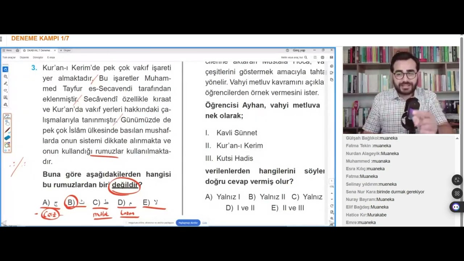Open the hamburger menu beside DENEME KAMPI 1/7
The width and height of the screenshot is (464, 261).
point(1,38)
